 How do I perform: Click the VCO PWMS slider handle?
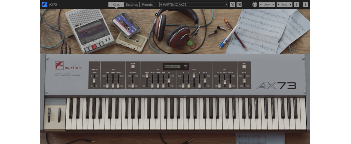113,85
